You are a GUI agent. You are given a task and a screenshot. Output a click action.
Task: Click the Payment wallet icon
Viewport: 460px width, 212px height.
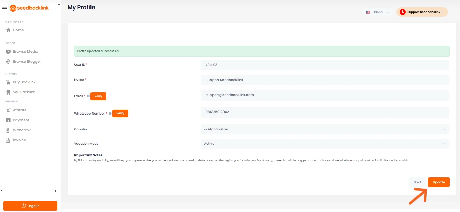8,120
